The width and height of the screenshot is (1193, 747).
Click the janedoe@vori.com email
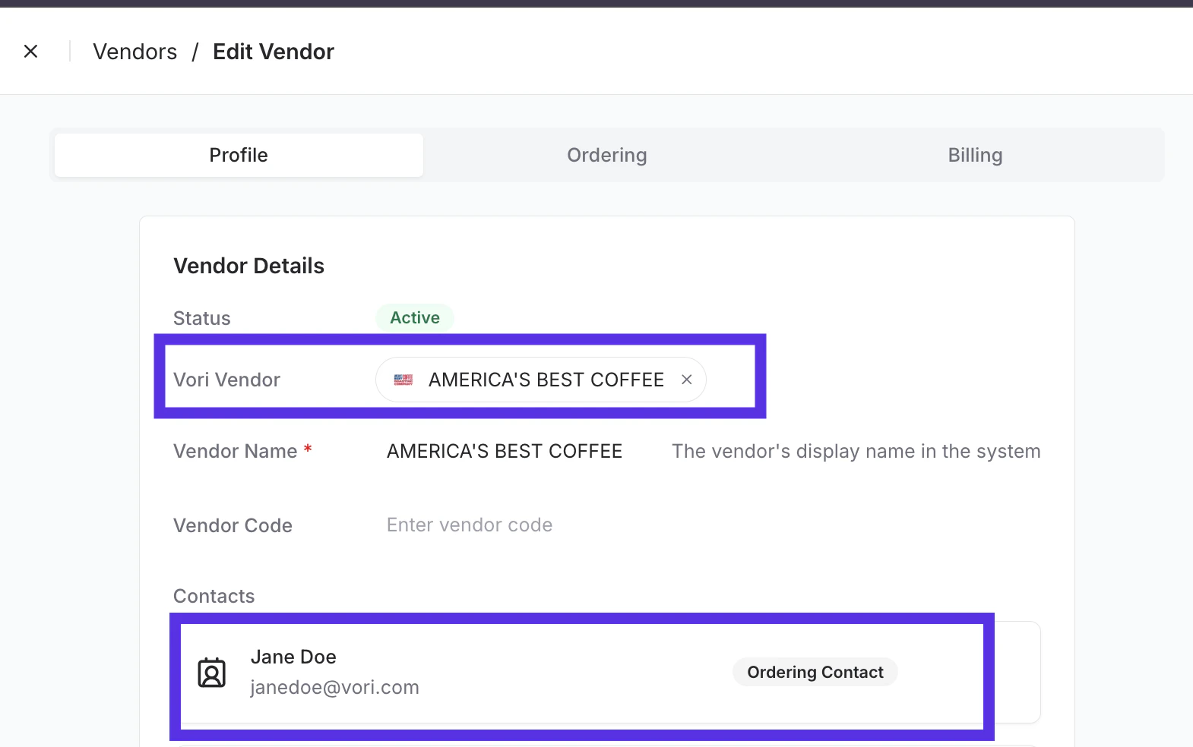pos(335,687)
